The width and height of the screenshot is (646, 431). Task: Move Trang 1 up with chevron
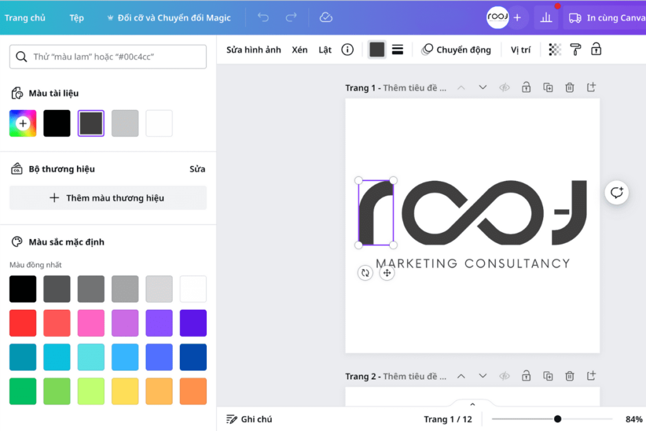coord(461,88)
